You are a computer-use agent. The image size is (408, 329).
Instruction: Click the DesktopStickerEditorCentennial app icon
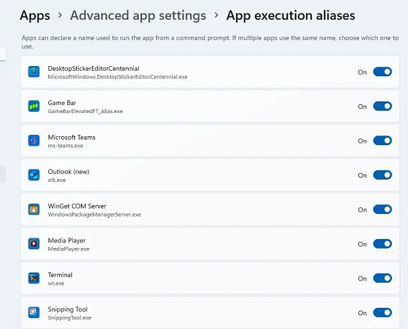34,72
